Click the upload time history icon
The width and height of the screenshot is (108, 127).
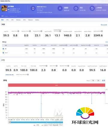(x=92, y=8)
